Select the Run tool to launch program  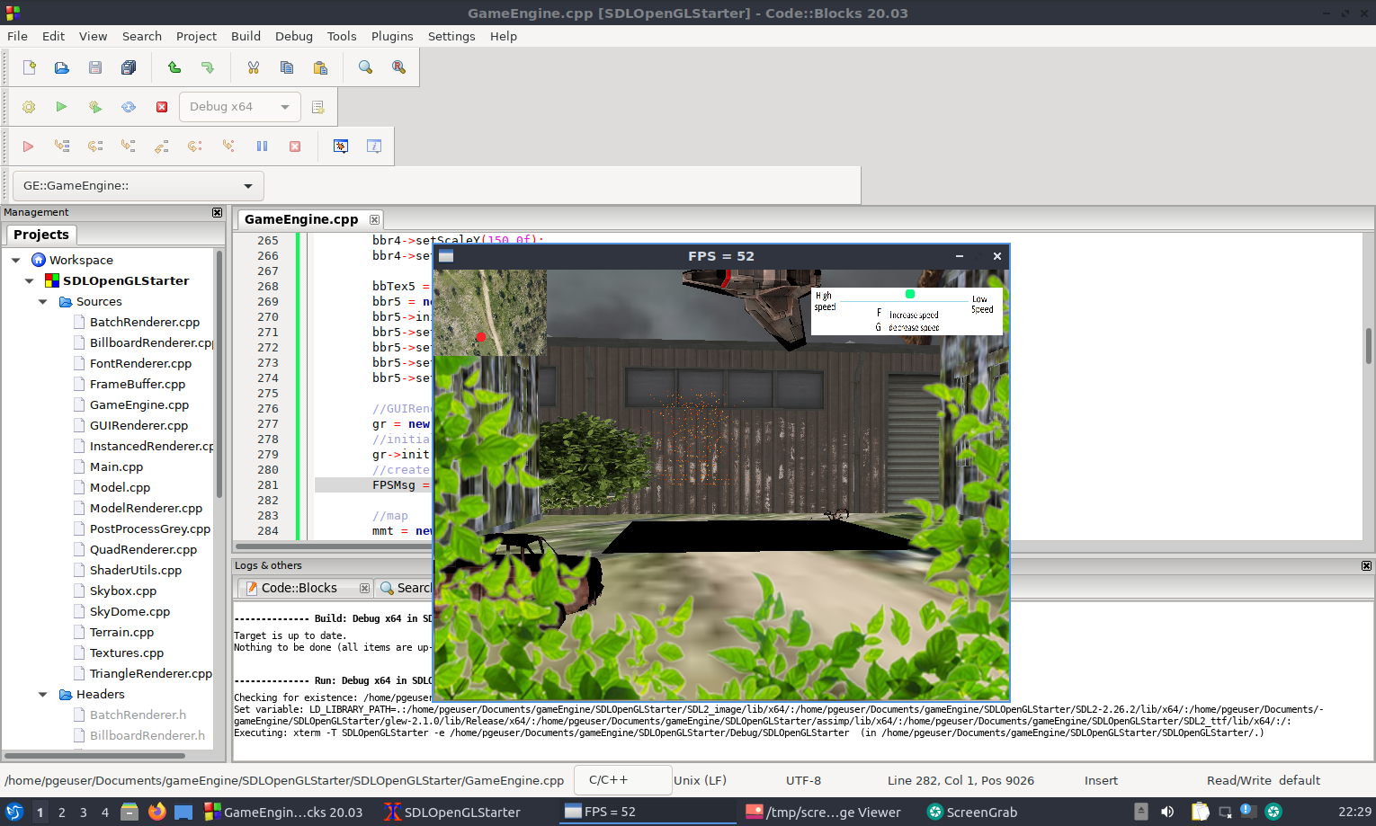pos(61,107)
